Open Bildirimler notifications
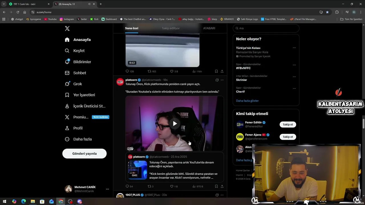Screen dimensions: 365x205 78,62
